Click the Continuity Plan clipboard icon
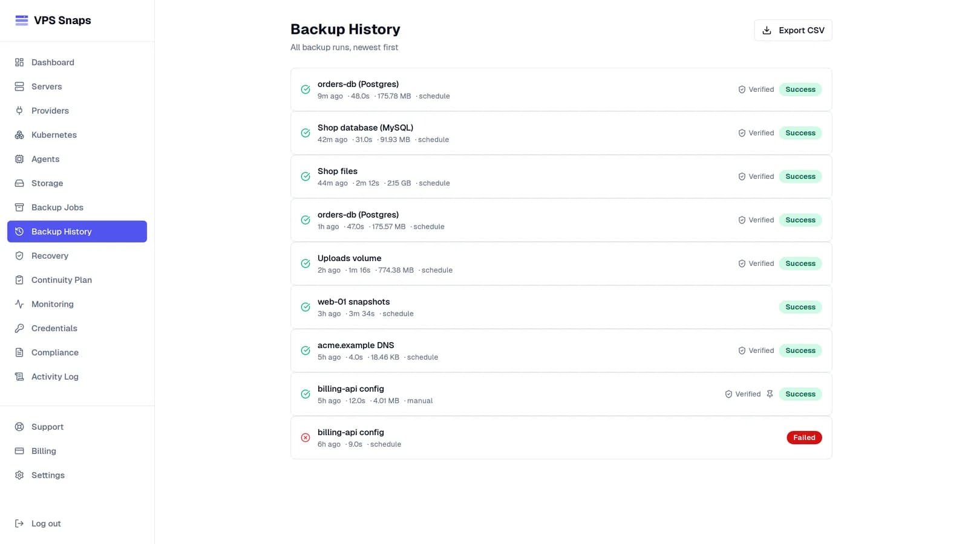This screenshot has width=968, height=544. click(x=19, y=280)
